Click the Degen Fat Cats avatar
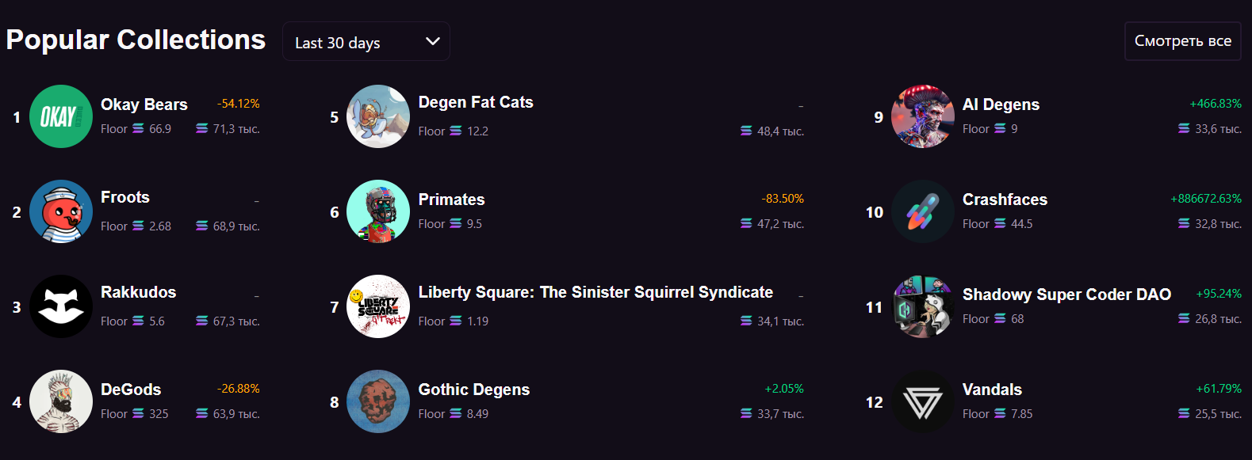The image size is (1252, 460). pyautogui.click(x=378, y=116)
